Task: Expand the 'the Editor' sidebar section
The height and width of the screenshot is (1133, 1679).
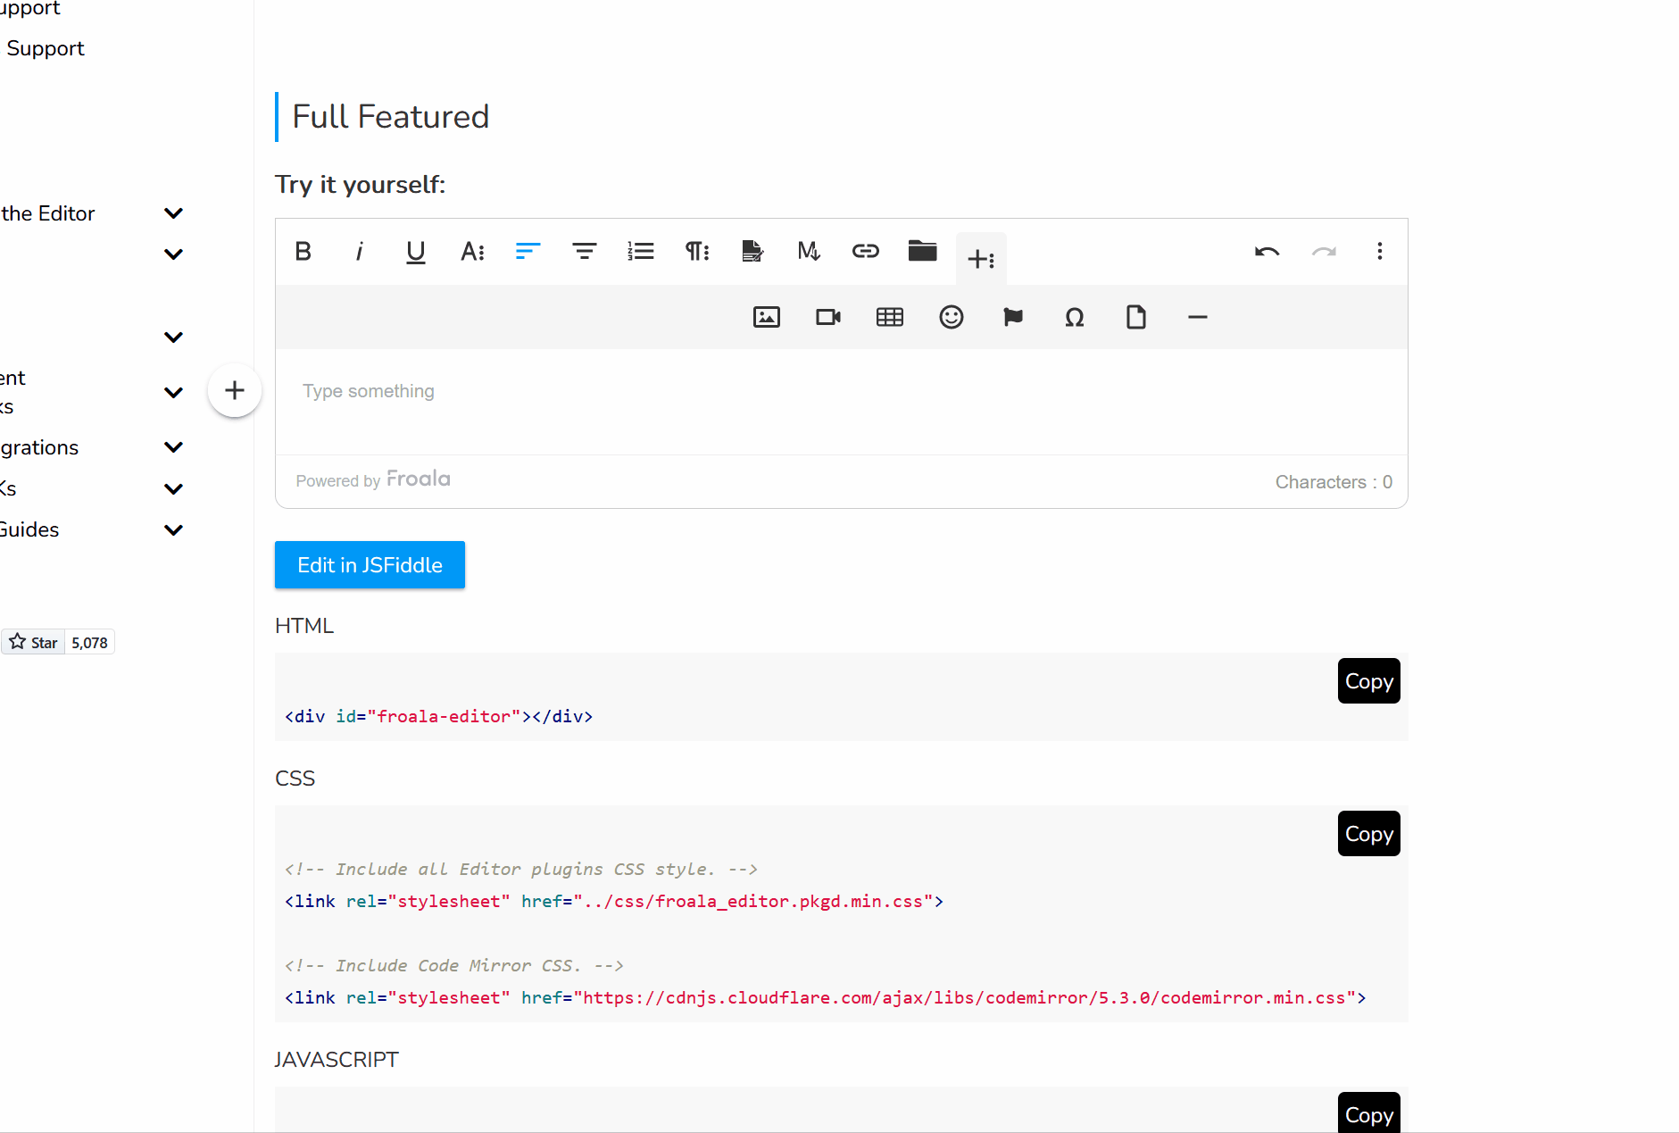Action: point(174,213)
